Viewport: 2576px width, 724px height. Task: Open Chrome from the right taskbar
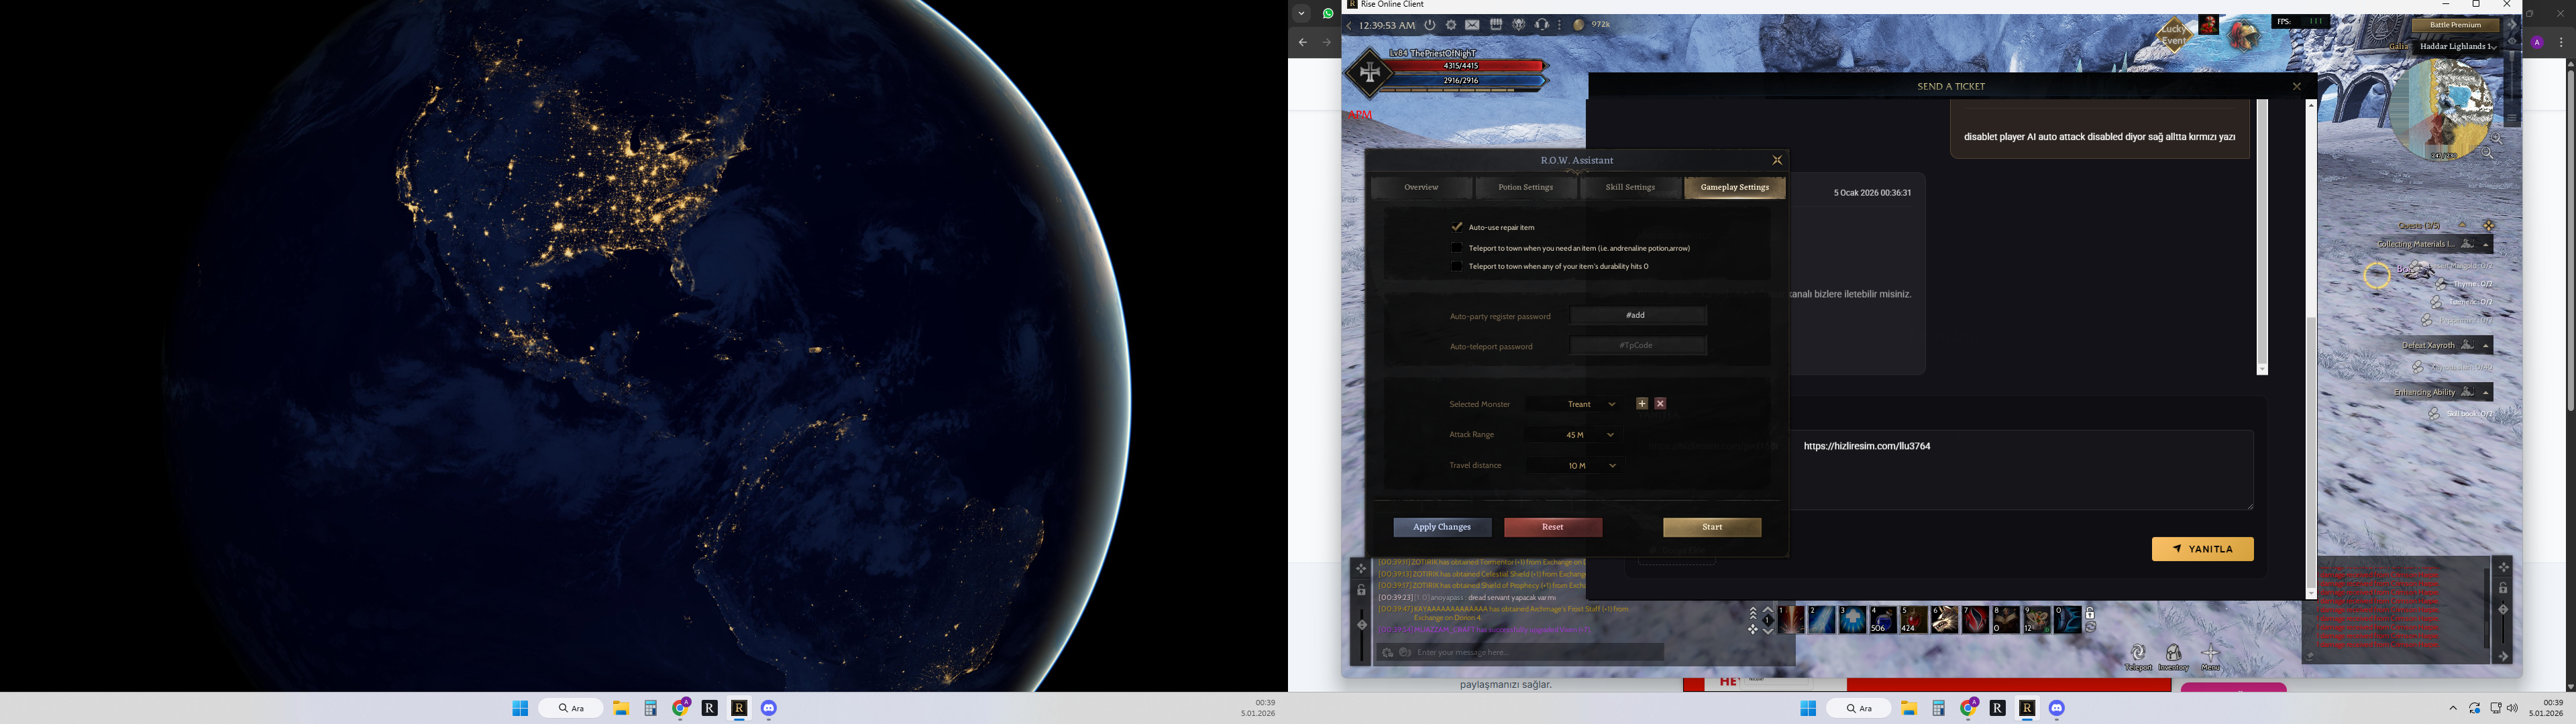click(x=1969, y=708)
